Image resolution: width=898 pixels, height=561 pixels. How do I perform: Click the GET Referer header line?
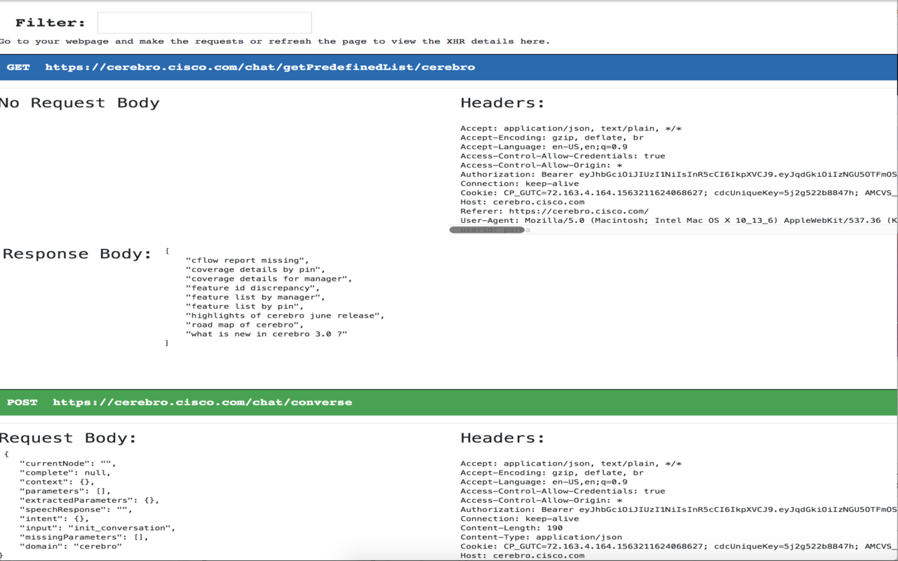coord(554,211)
